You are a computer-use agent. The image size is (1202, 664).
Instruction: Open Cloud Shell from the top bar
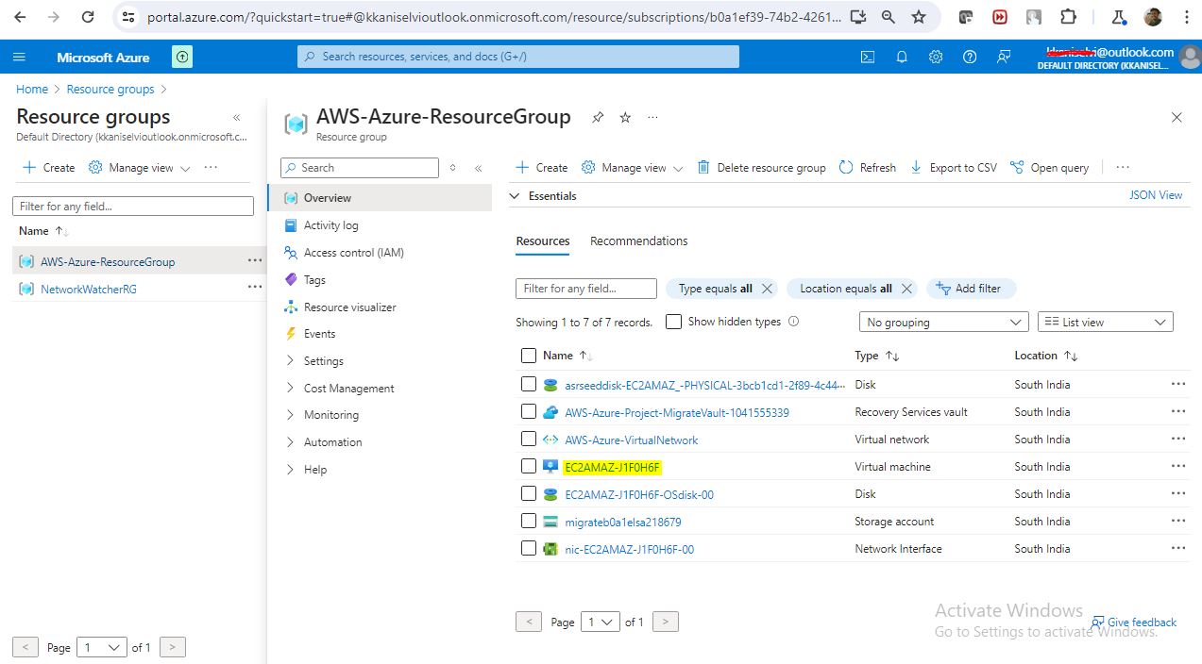pyautogui.click(x=868, y=57)
